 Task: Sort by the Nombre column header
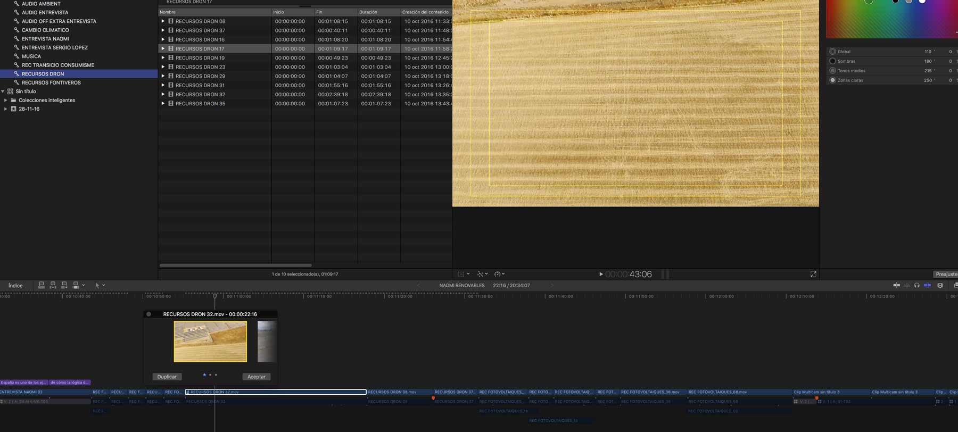215,12
